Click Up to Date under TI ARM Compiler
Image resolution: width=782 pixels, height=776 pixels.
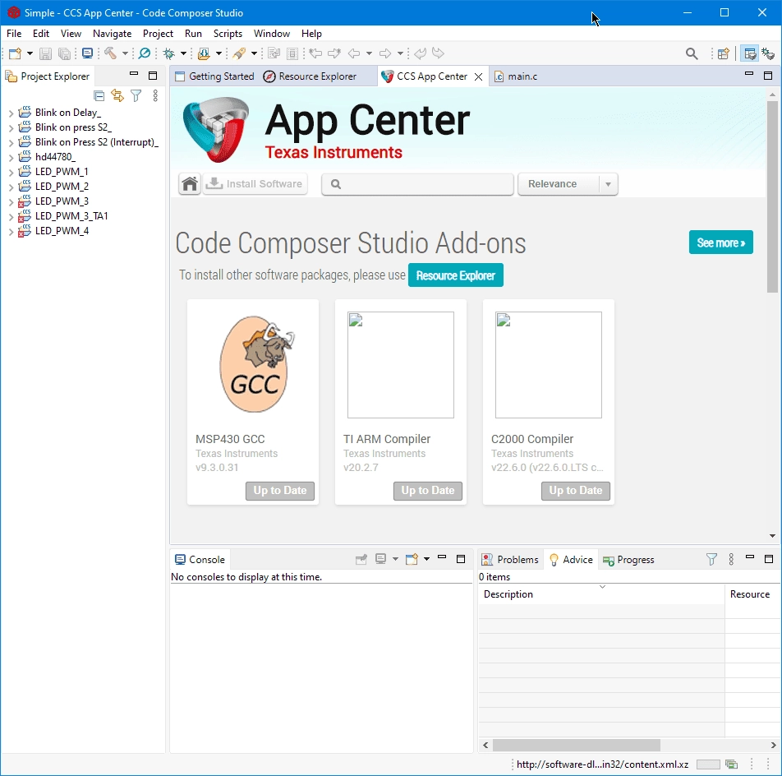[428, 491]
